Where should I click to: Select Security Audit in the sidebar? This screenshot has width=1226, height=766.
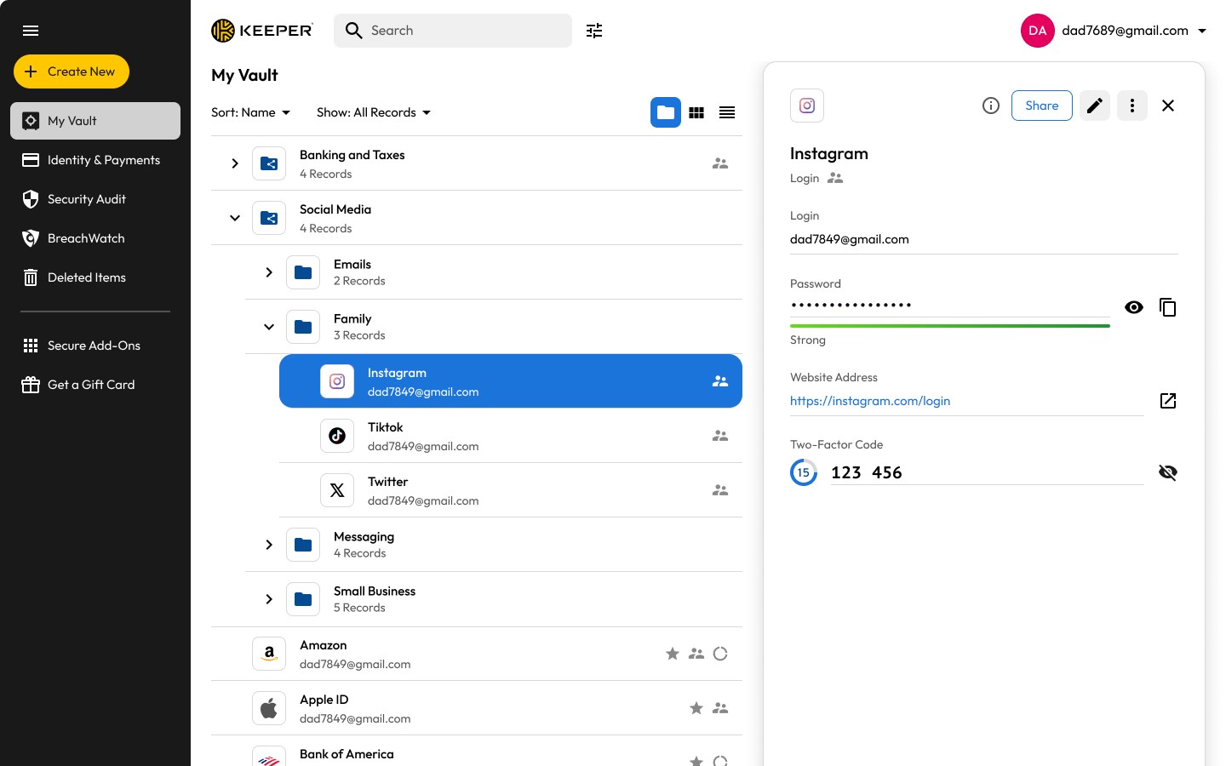pyautogui.click(x=86, y=199)
